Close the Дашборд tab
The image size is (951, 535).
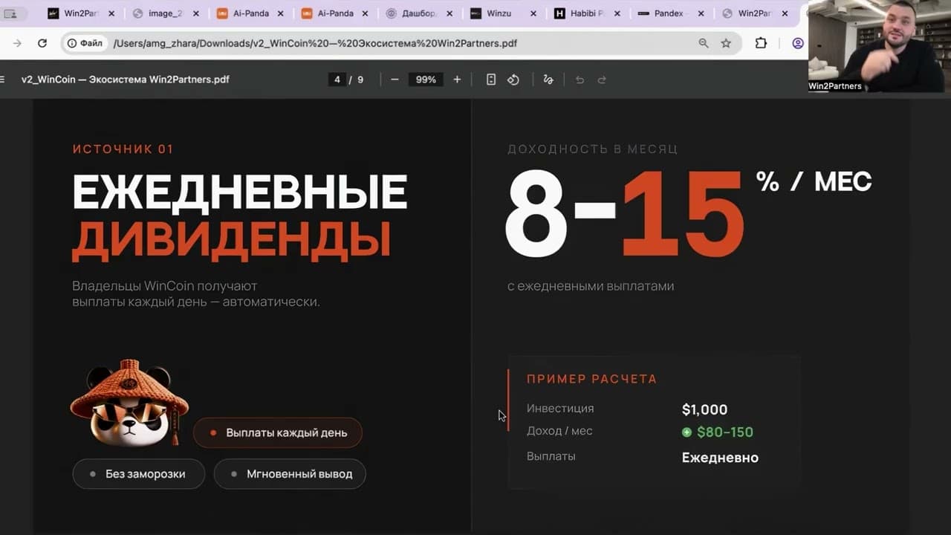pos(449,13)
